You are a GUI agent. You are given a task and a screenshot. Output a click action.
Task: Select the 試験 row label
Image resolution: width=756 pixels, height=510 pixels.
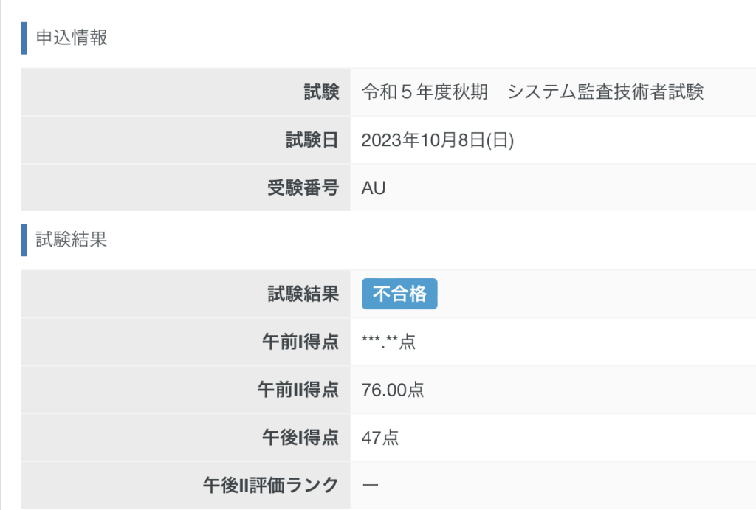[321, 92]
